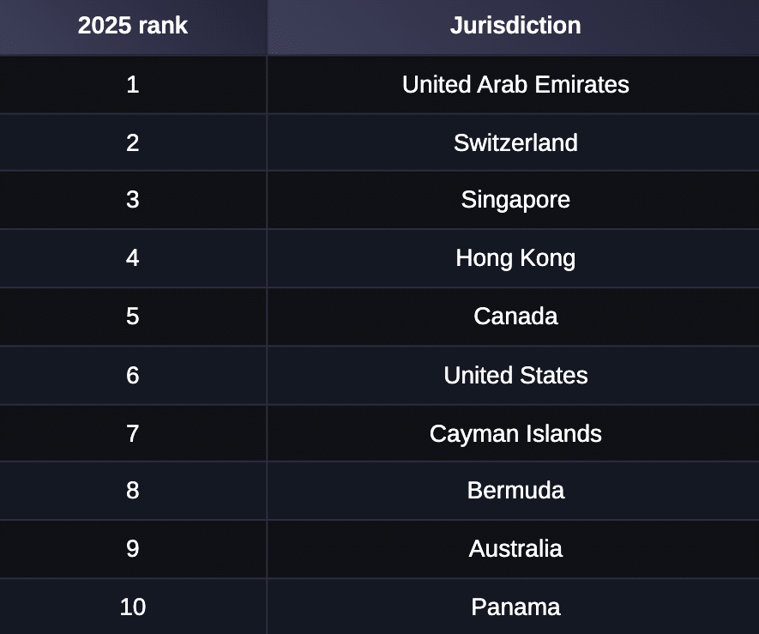Select rank number 6 cell
759x634 pixels.
tap(133, 375)
